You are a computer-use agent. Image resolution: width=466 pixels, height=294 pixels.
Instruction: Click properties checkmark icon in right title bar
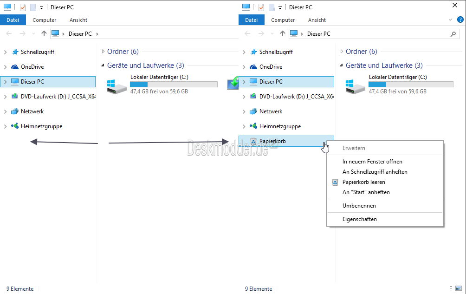[x=261, y=7]
